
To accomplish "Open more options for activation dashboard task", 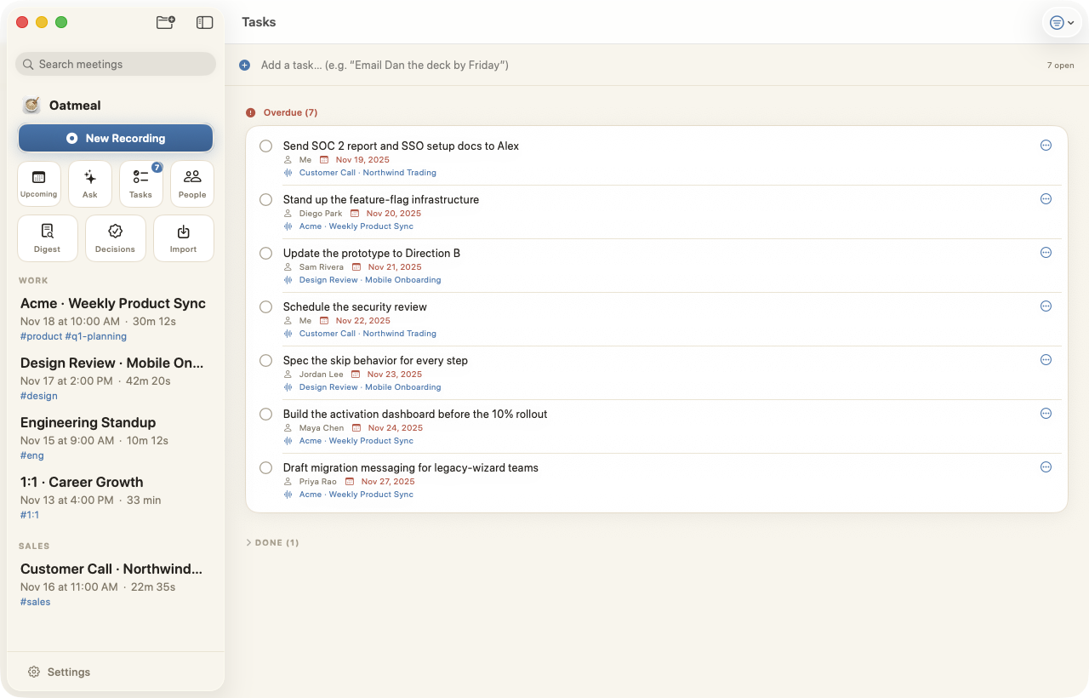I will point(1046,414).
